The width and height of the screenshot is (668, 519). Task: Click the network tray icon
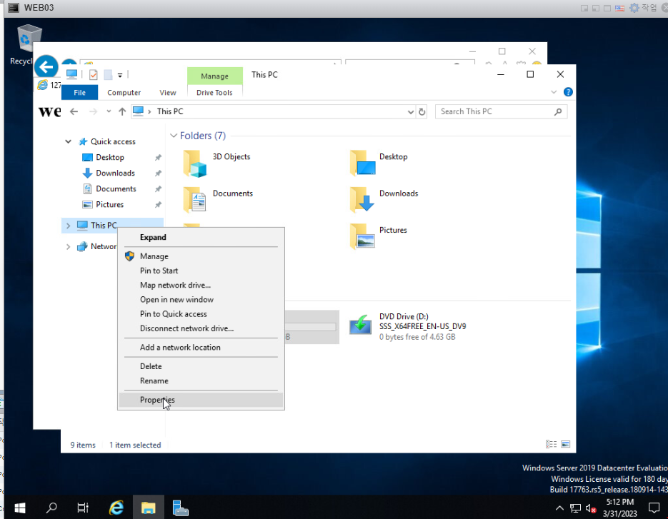576,508
